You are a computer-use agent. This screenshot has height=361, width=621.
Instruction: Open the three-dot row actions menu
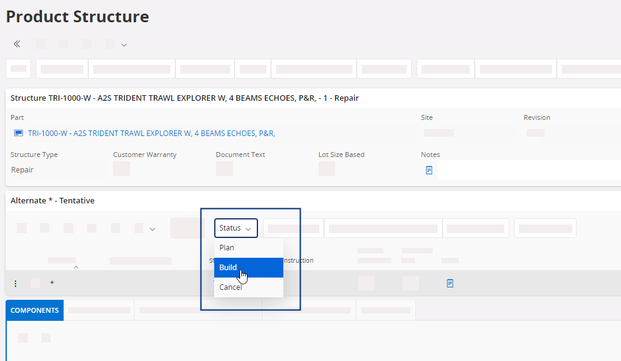click(15, 284)
